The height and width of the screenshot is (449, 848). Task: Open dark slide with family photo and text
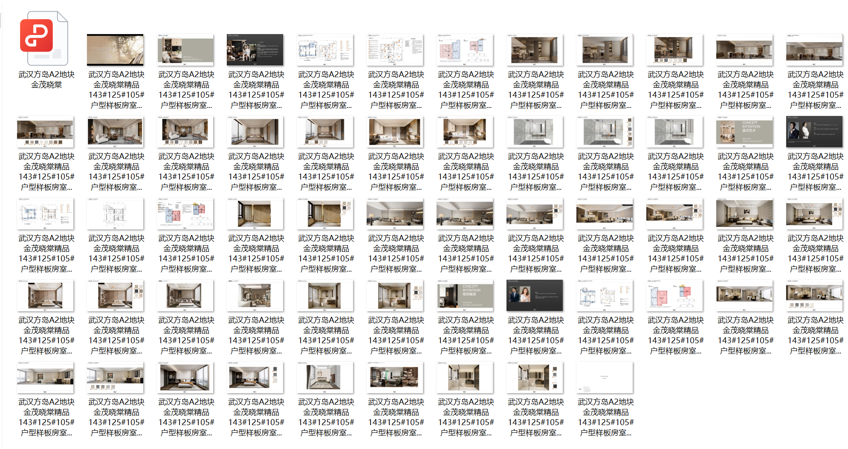(x=255, y=50)
